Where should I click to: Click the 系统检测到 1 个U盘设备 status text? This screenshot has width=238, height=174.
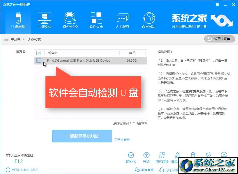[130, 123]
